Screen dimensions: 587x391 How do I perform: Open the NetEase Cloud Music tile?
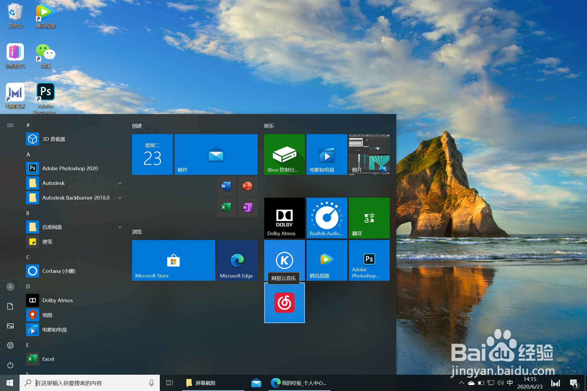[284, 303]
